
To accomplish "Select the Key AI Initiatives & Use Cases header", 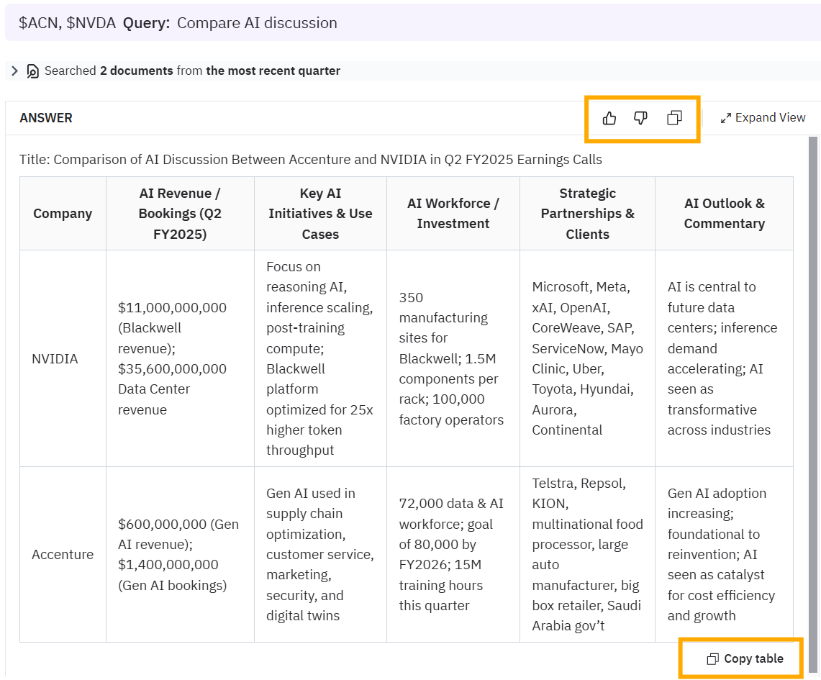I will (320, 214).
